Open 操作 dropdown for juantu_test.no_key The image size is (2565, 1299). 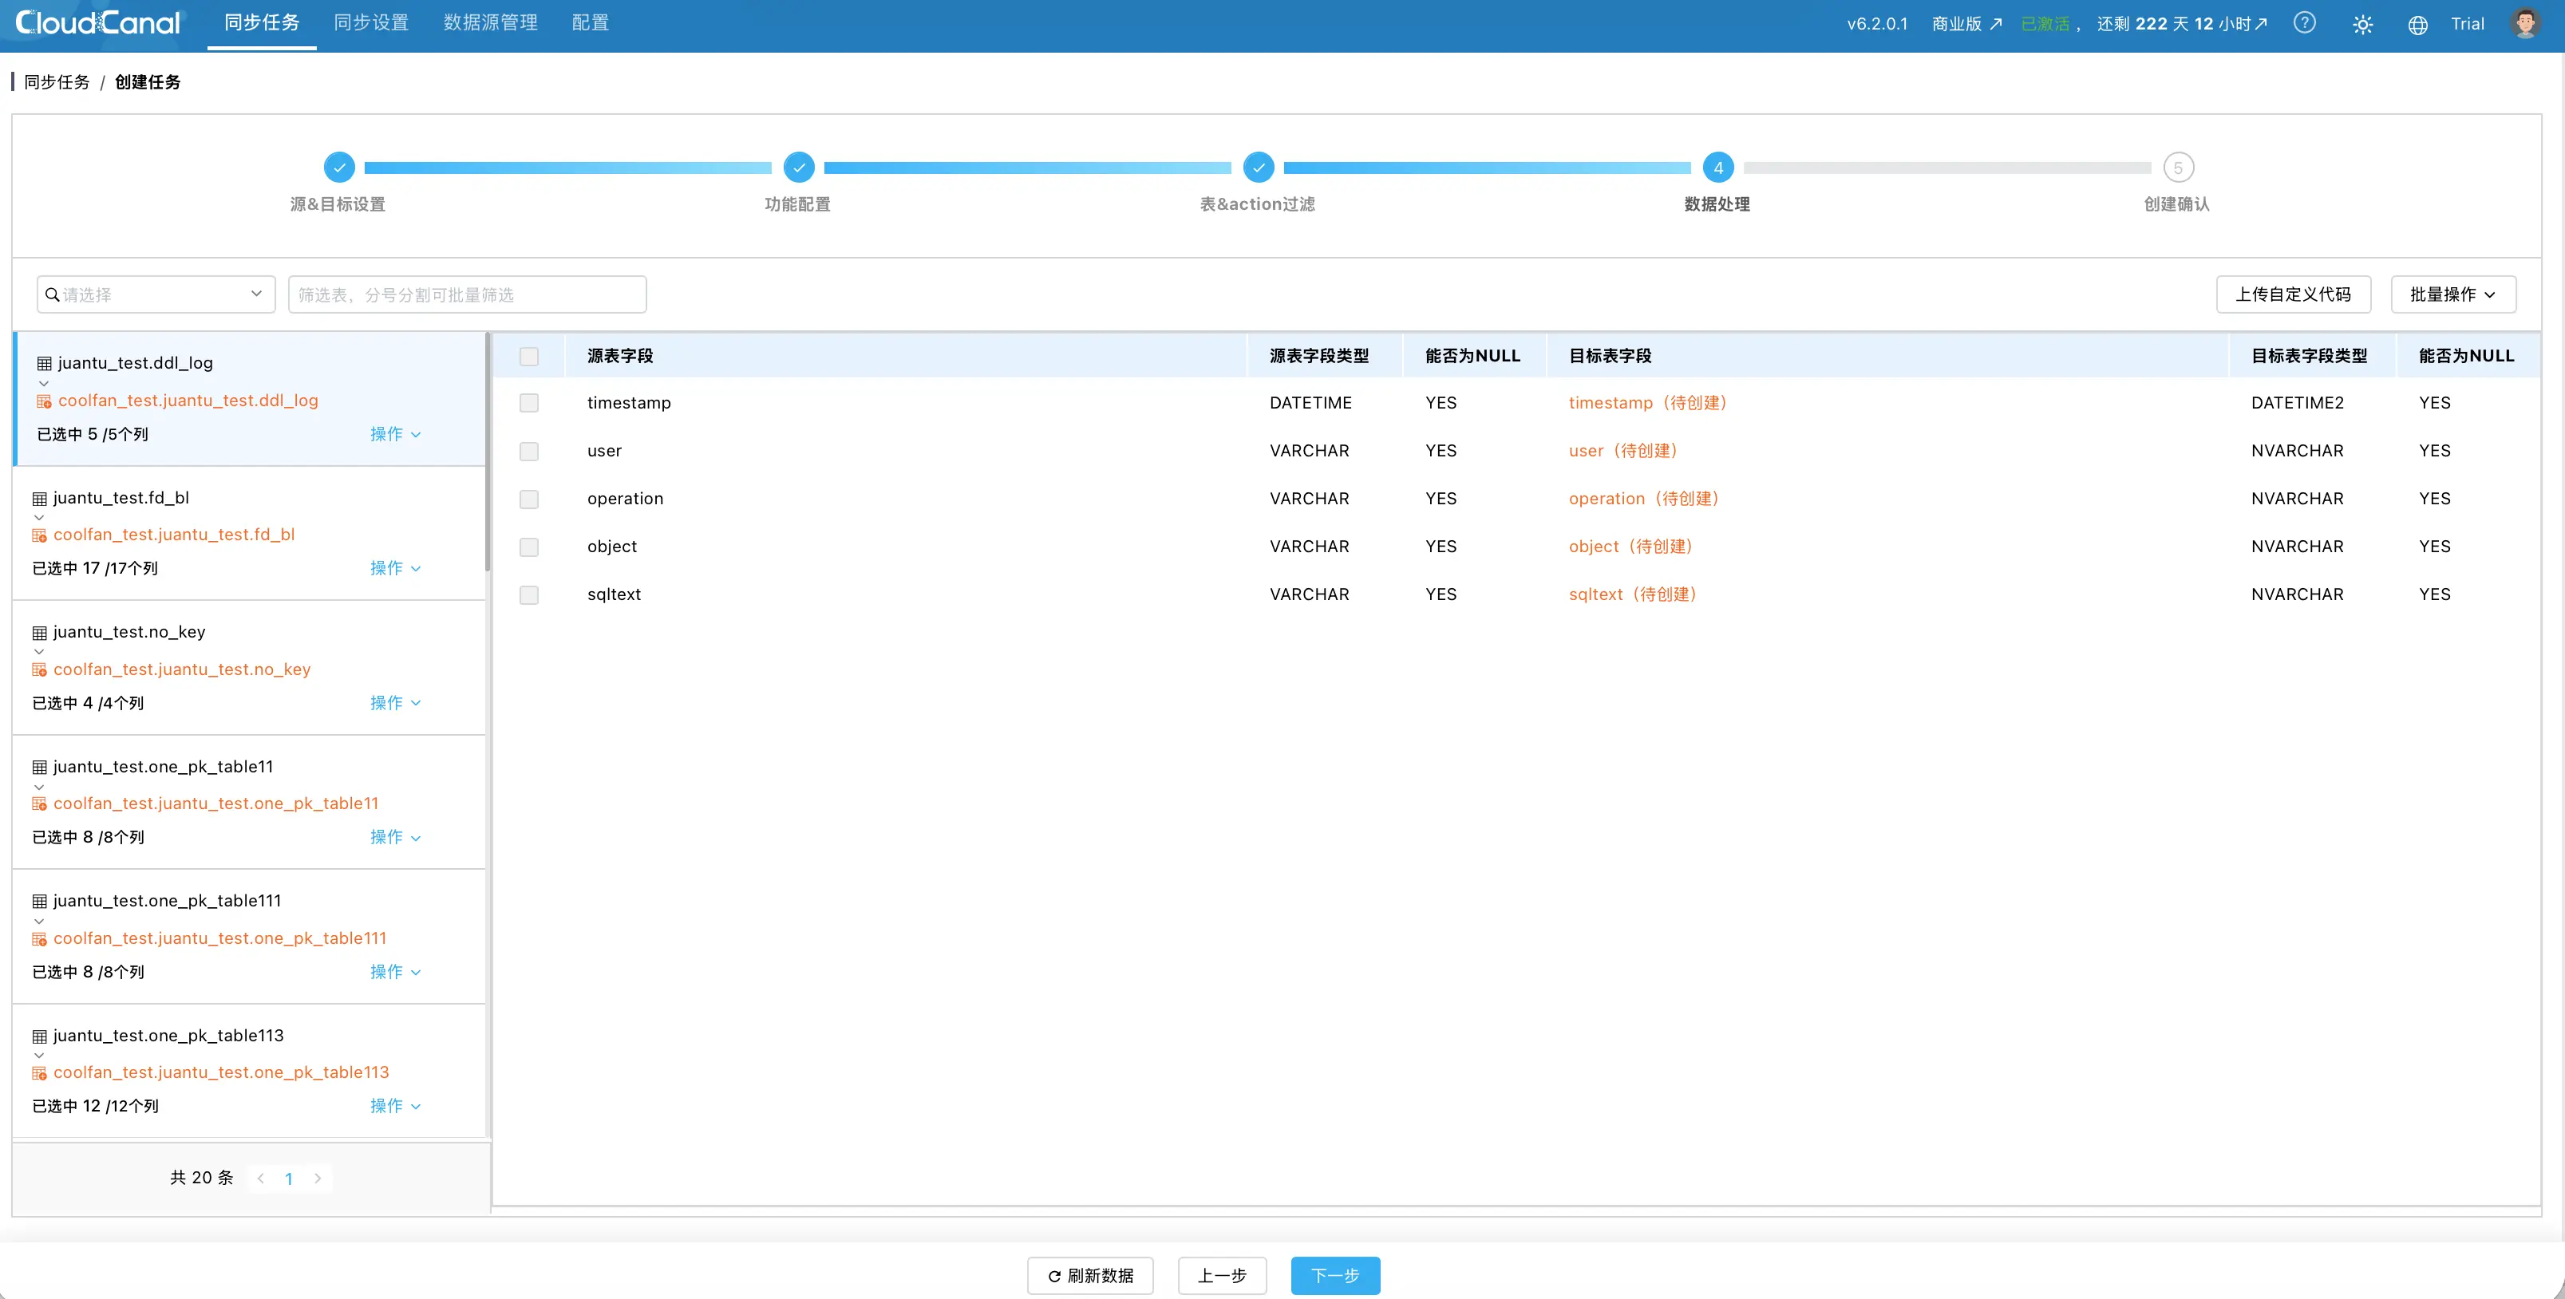point(395,703)
